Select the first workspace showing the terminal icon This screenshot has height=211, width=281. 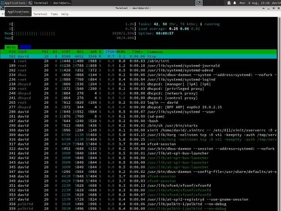[199, 3]
